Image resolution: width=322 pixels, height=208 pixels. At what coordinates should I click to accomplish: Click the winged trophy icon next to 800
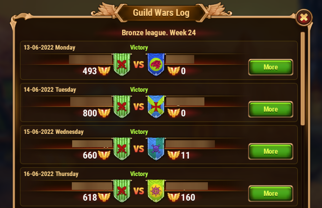point(104,113)
